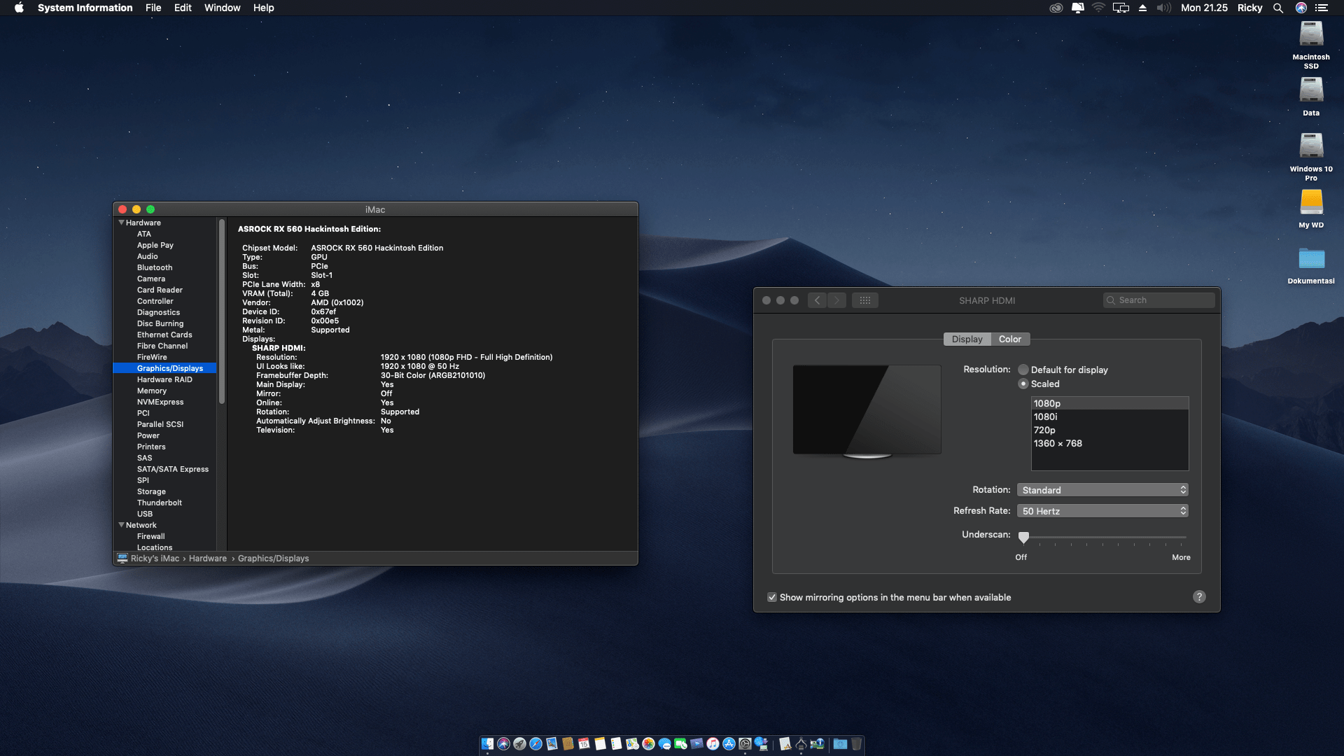Open Messages app in the Dock

(664, 743)
